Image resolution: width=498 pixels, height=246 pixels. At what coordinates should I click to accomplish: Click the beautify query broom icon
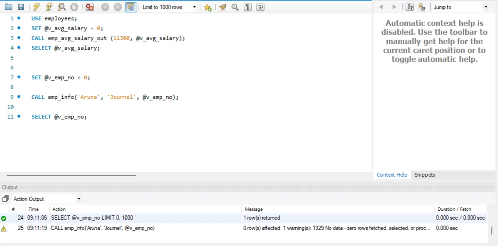coord(222,7)
